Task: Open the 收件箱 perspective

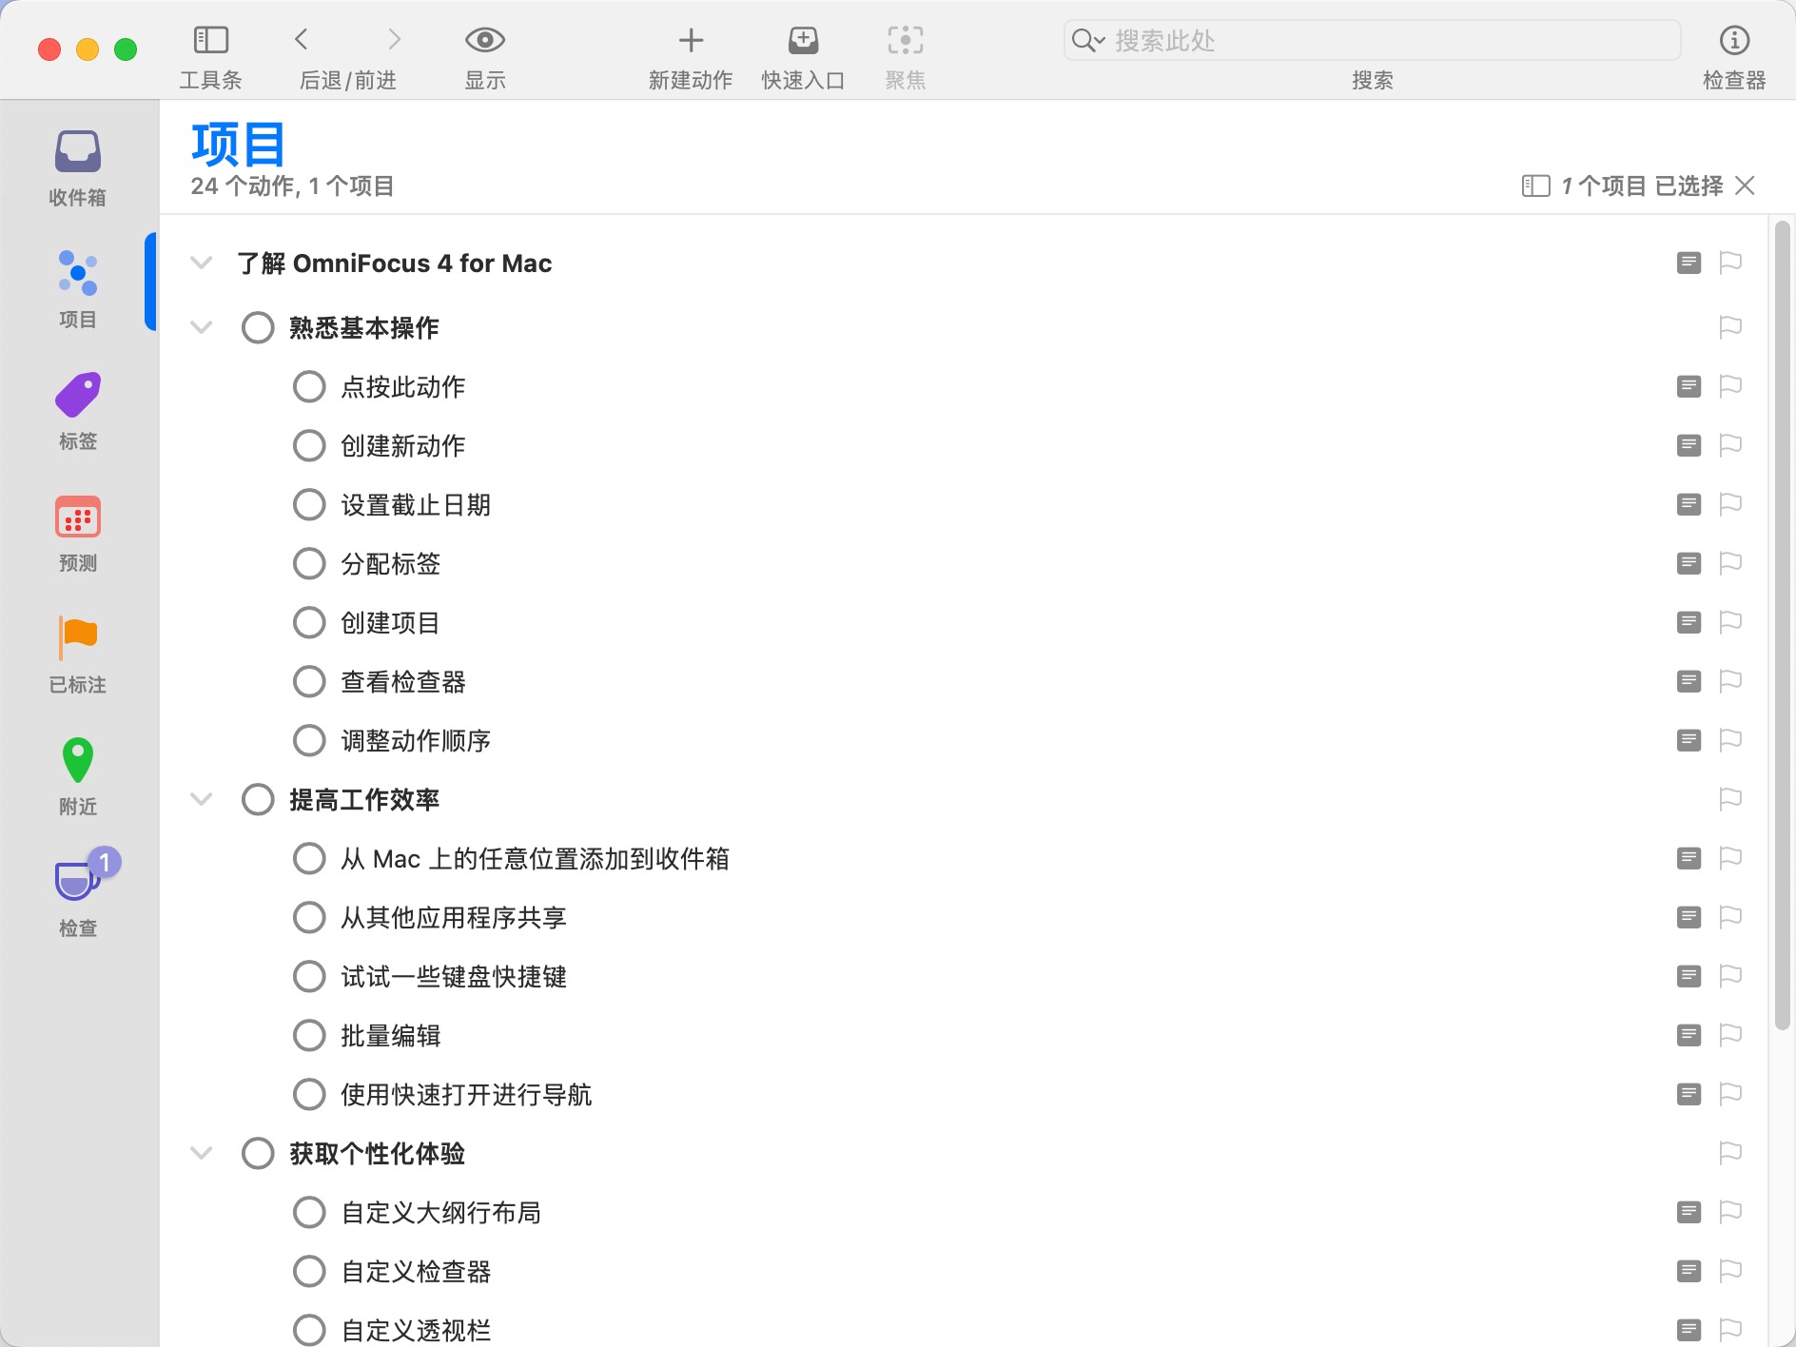Action: point(78,168)
